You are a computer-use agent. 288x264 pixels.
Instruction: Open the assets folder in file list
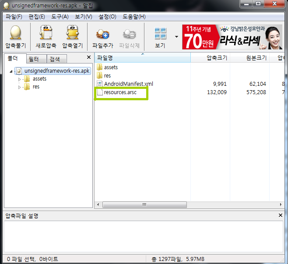(x=111, y=67)
